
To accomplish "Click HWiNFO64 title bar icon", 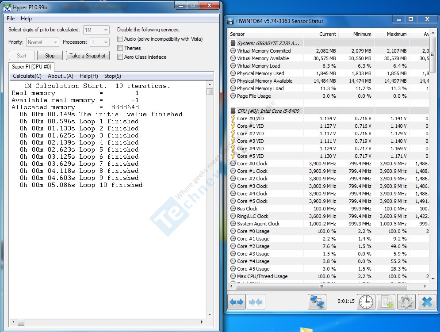I will pyautogui.click(x=230, y=21).
